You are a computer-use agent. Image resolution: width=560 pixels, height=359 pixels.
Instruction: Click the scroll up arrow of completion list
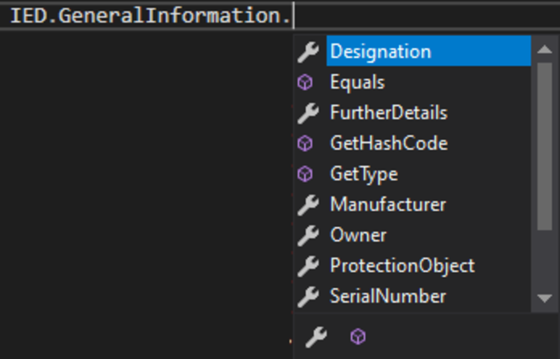(x=544, y=49)
